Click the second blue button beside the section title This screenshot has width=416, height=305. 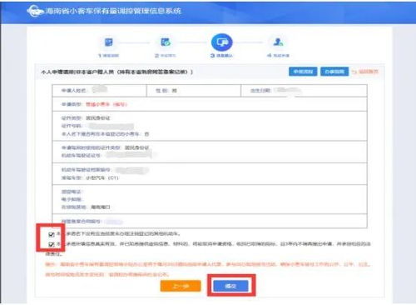click(x=334, y=72)
